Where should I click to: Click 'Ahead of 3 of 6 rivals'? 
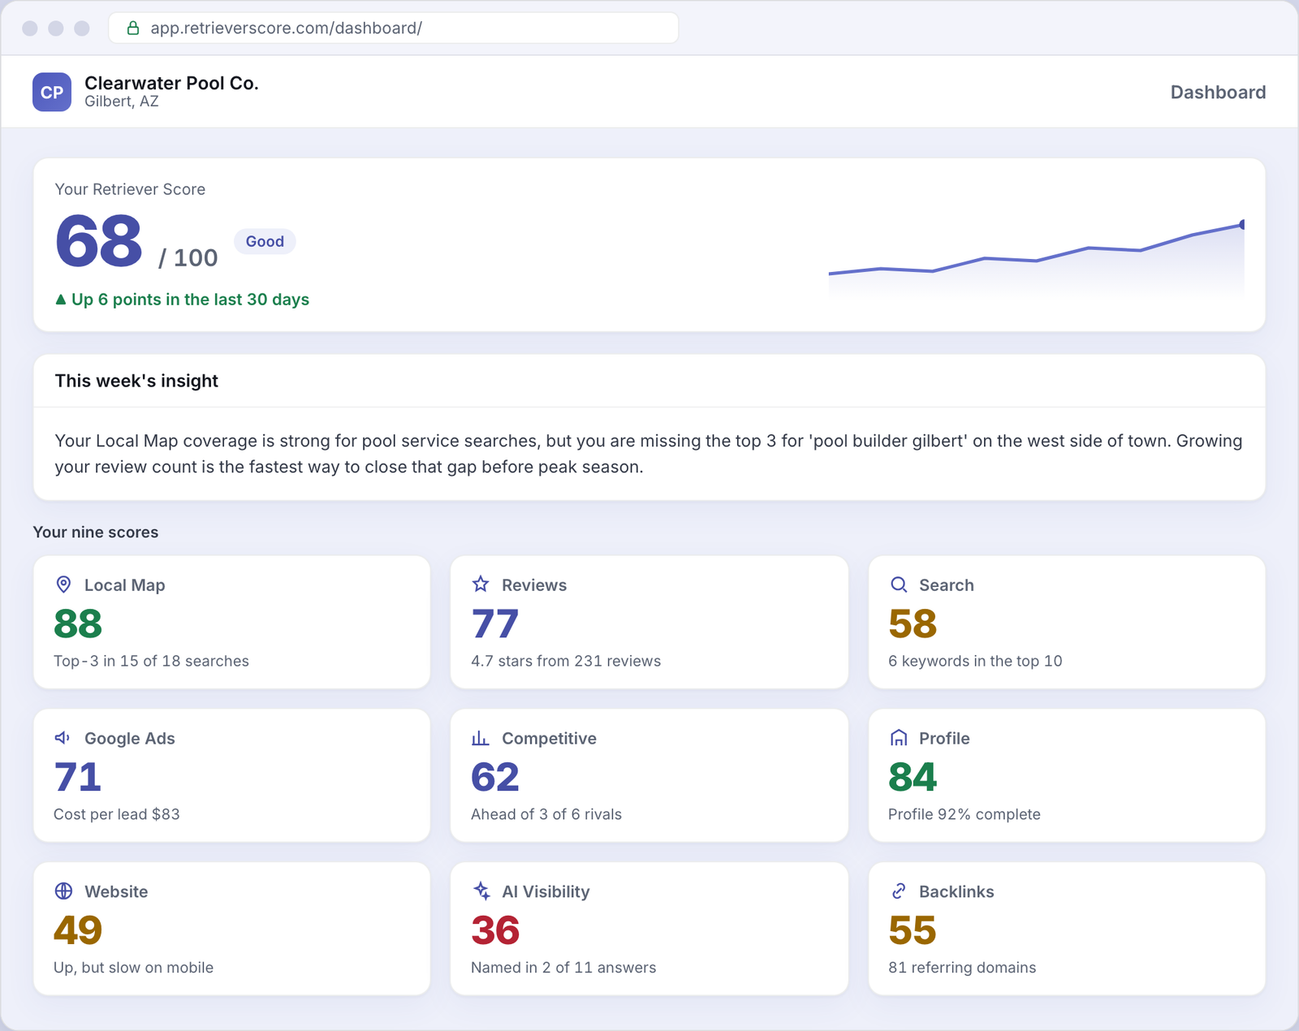coord(546,814)
